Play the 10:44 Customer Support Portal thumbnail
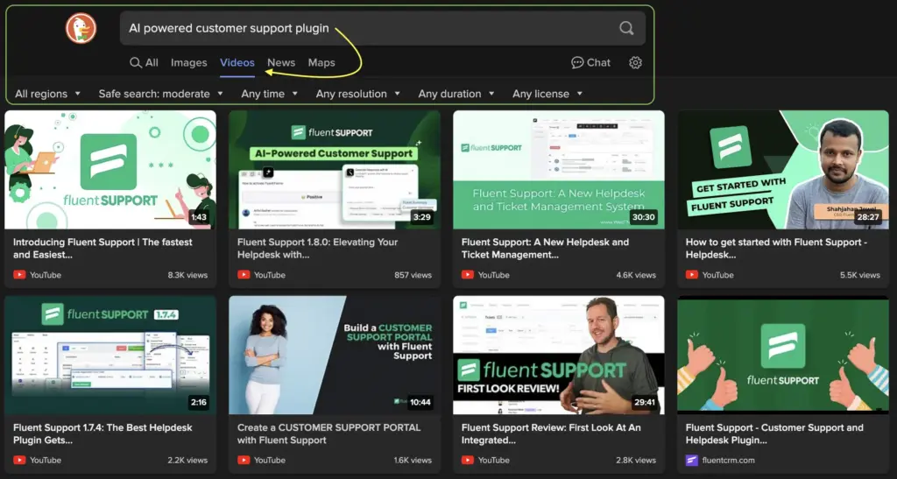 click(335, 355)
